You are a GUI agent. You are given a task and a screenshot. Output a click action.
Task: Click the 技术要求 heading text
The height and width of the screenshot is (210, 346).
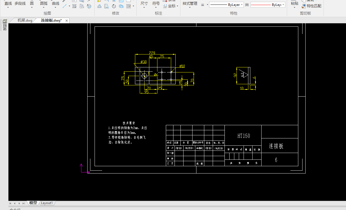pos(129,123)
